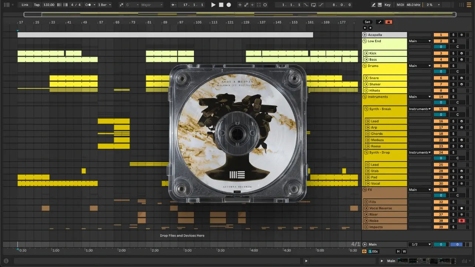Click the Set locator button
Viewport: 475px width, 267px height.
pos(367,22)
